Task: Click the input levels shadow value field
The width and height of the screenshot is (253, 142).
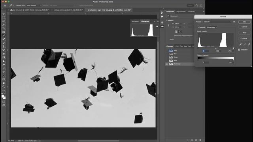Action: click(x=206, y=51)
